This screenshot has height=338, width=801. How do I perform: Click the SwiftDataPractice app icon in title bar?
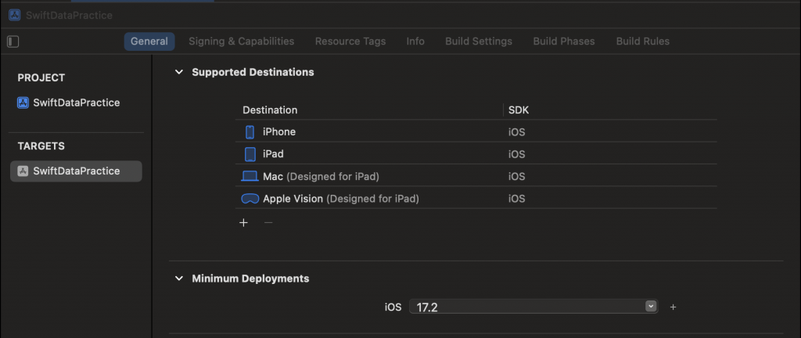[14, 14]
